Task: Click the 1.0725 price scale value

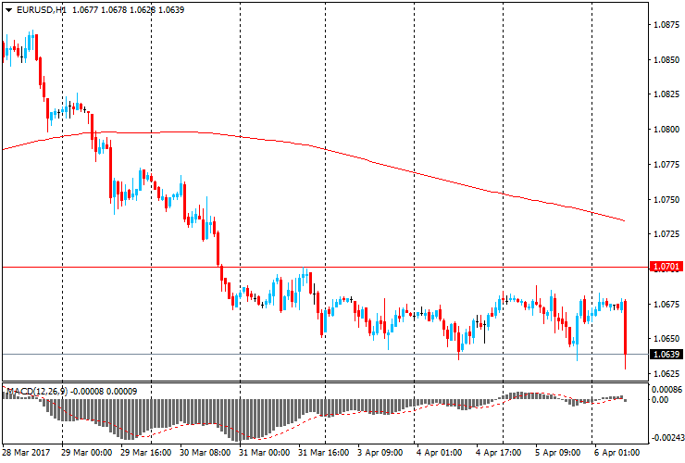Action: tap(666, 234)
